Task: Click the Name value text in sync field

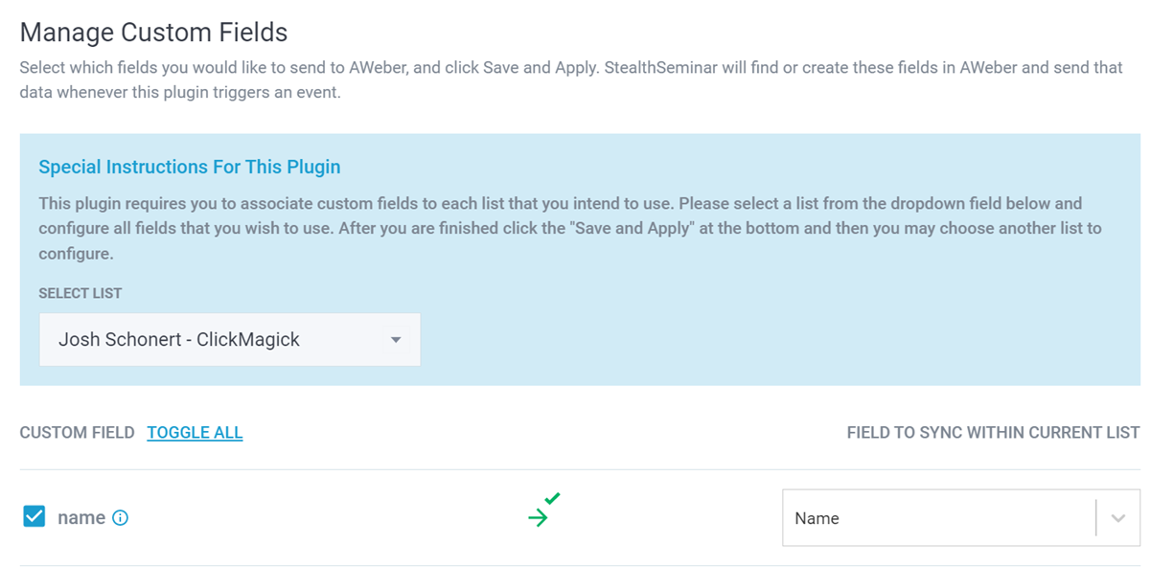Action: (x=817, y=518)
